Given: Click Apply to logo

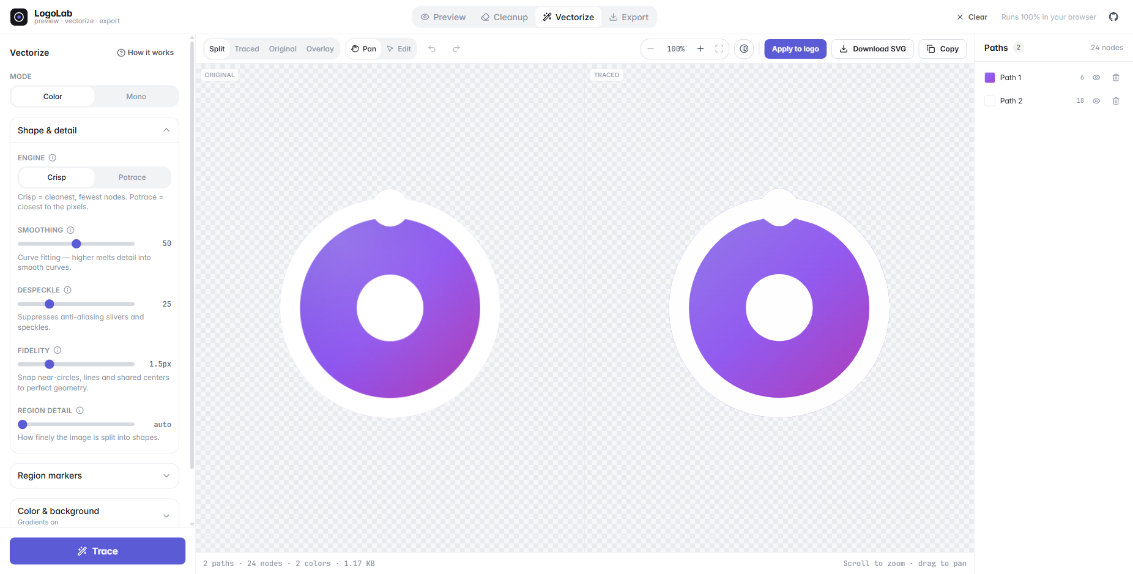Looking at the screenshot, I should click(795, 49).
